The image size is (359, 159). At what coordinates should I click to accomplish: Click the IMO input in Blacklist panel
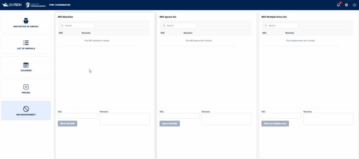click(77, 116)
